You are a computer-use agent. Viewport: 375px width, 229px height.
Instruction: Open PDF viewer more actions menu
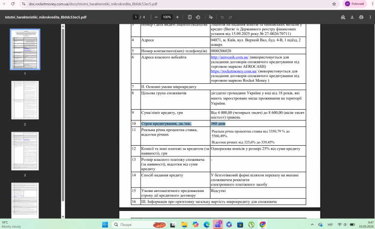pyautogui.click(x=370, y=17)
